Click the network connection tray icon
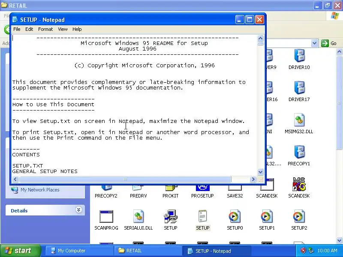This screenshot has height=257, width=343. tap(311, 251)
